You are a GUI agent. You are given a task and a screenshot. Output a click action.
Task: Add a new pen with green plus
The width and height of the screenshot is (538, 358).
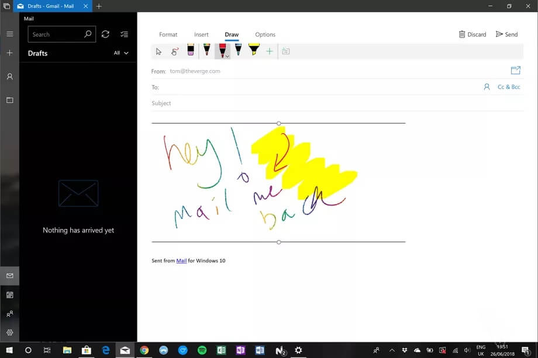click(270, 51)
